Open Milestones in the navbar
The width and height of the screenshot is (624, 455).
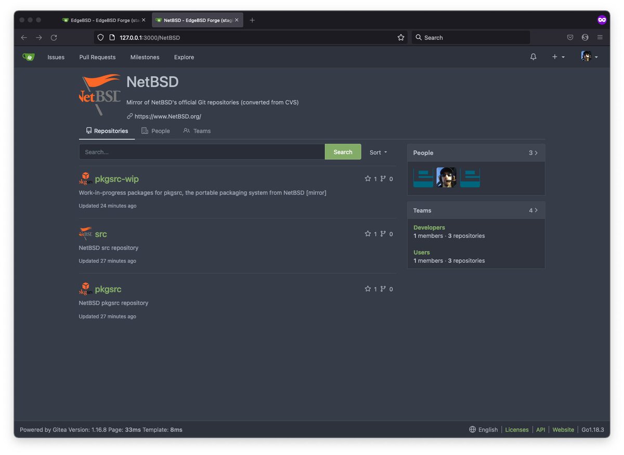[x=145, y=57]
